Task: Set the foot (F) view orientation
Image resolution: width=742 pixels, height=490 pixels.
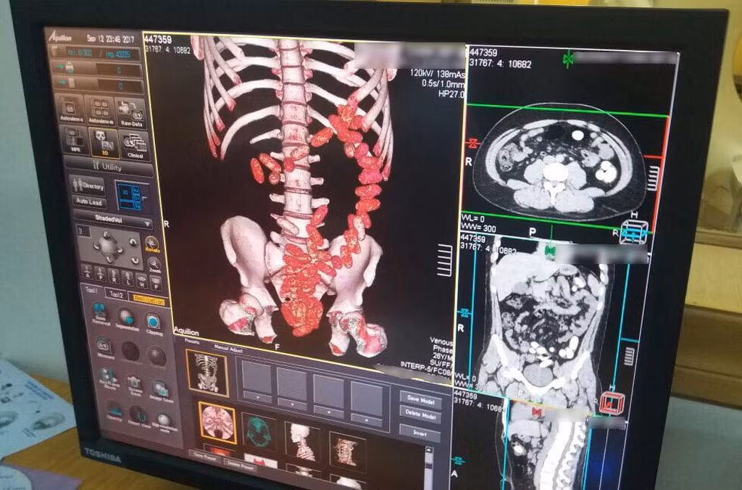Action: point(155,283)
